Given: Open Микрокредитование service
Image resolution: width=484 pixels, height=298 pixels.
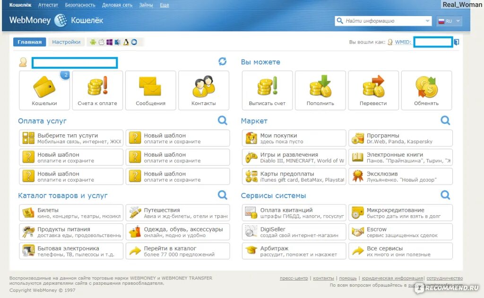Looking at the screenshot, I should coord(401,213).
